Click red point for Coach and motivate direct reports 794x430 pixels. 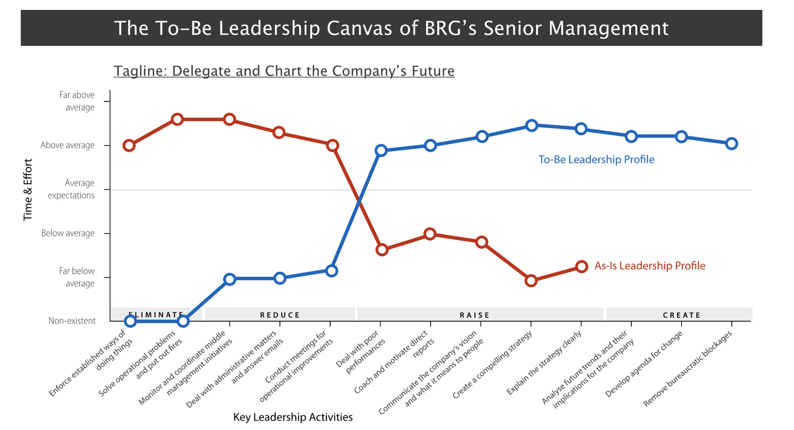pos(430,234)
